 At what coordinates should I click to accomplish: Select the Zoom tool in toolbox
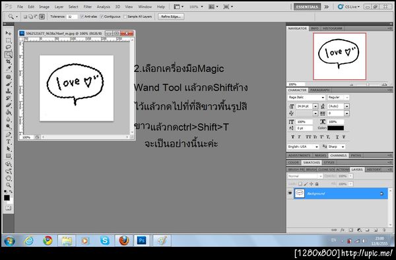tap(9, 185)
